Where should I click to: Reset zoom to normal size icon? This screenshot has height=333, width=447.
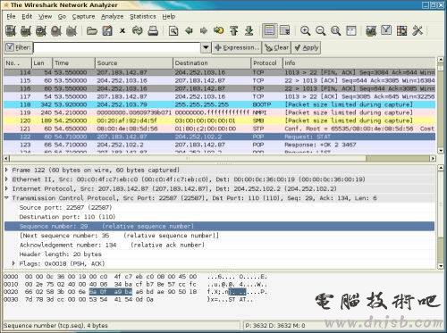point(335,30)
